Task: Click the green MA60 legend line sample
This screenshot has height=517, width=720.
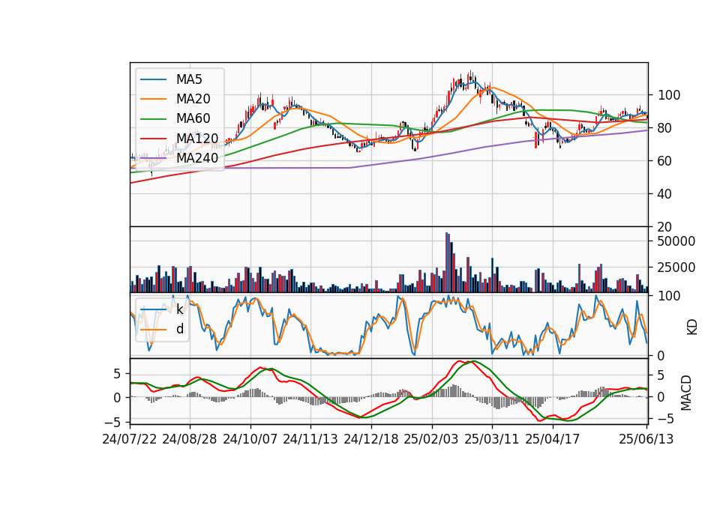Action: coord(153,119)
